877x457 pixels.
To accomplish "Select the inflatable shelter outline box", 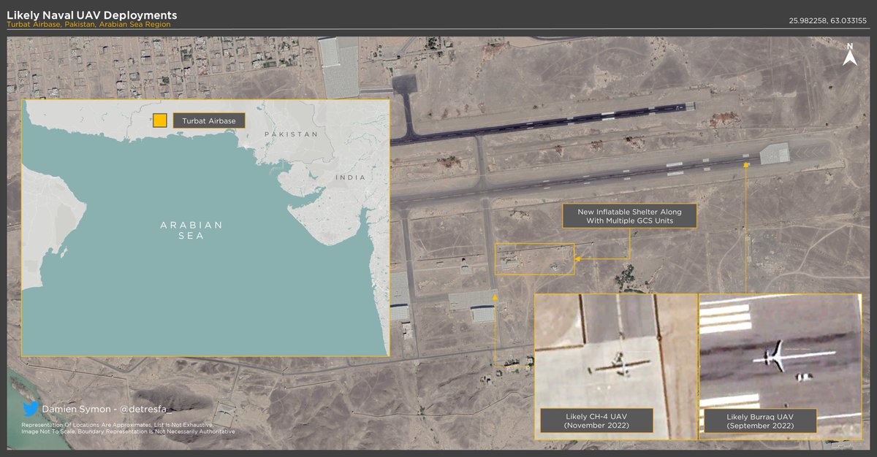I will (534, 258).
